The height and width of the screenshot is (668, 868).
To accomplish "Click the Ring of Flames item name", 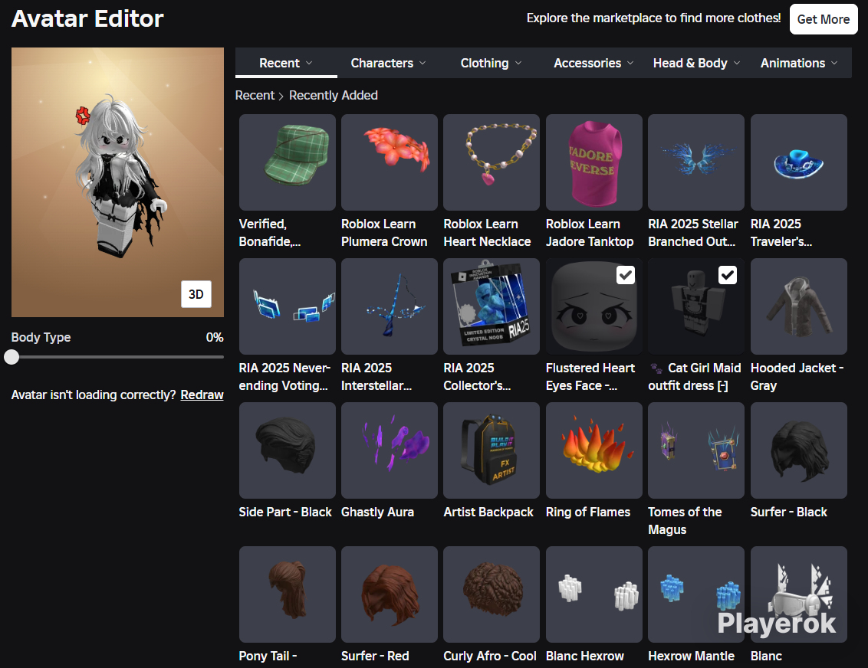I will pyautogui.click(x=588, y=512).
